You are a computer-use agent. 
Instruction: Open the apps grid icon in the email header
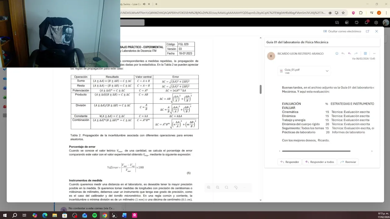pyautogui.click(x=365, y=54)
